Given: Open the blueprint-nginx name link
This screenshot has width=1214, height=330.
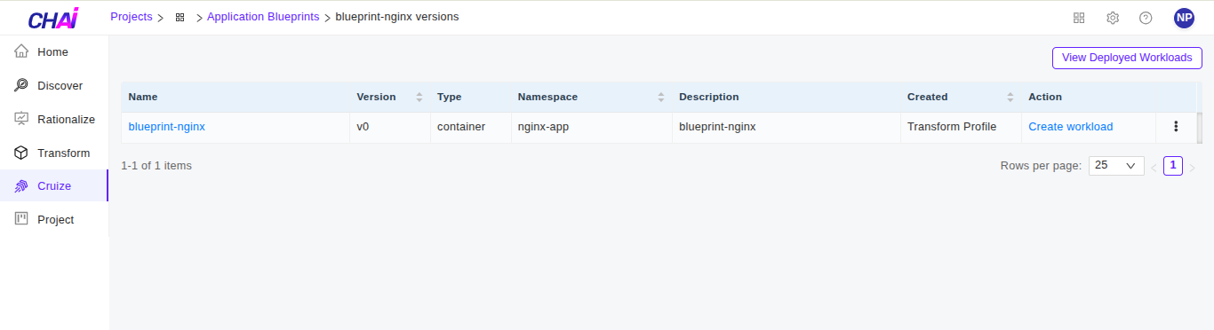Looking at the screenshot, I should point(166,127).
